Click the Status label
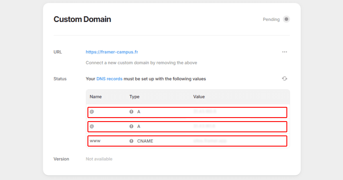Viewport: 343px width, 180px height. coord(60,79)
